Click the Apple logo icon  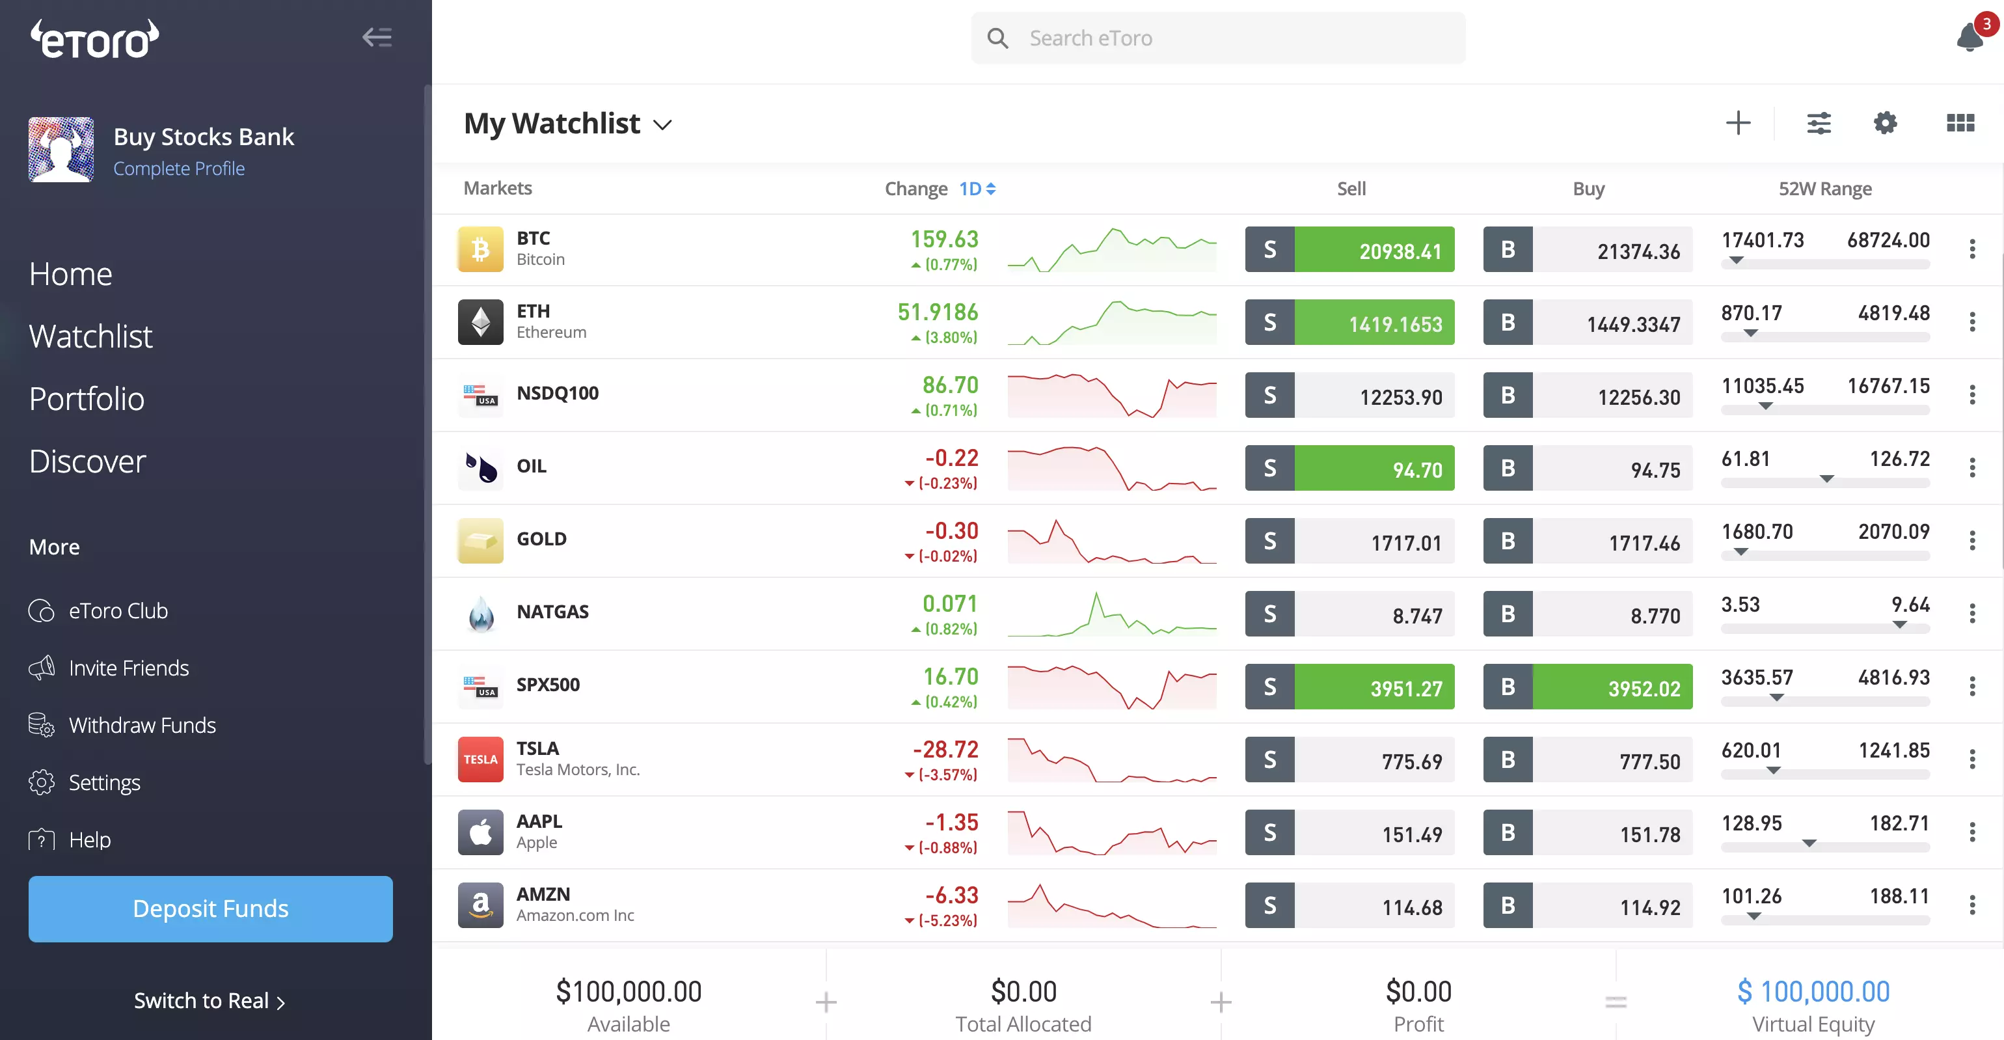(x=480, y=832)
